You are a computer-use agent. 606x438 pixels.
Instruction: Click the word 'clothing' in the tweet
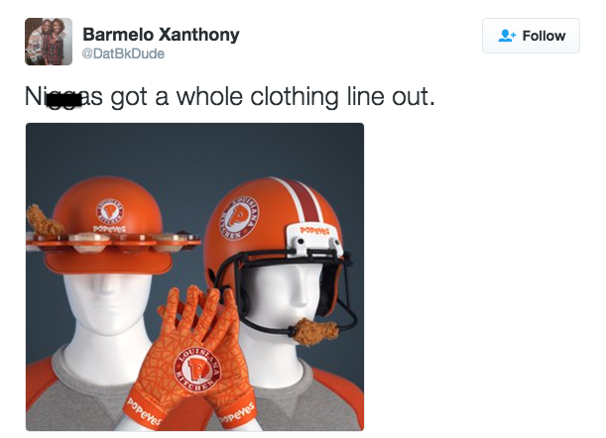pyautogui.click(x=295, y=96)
